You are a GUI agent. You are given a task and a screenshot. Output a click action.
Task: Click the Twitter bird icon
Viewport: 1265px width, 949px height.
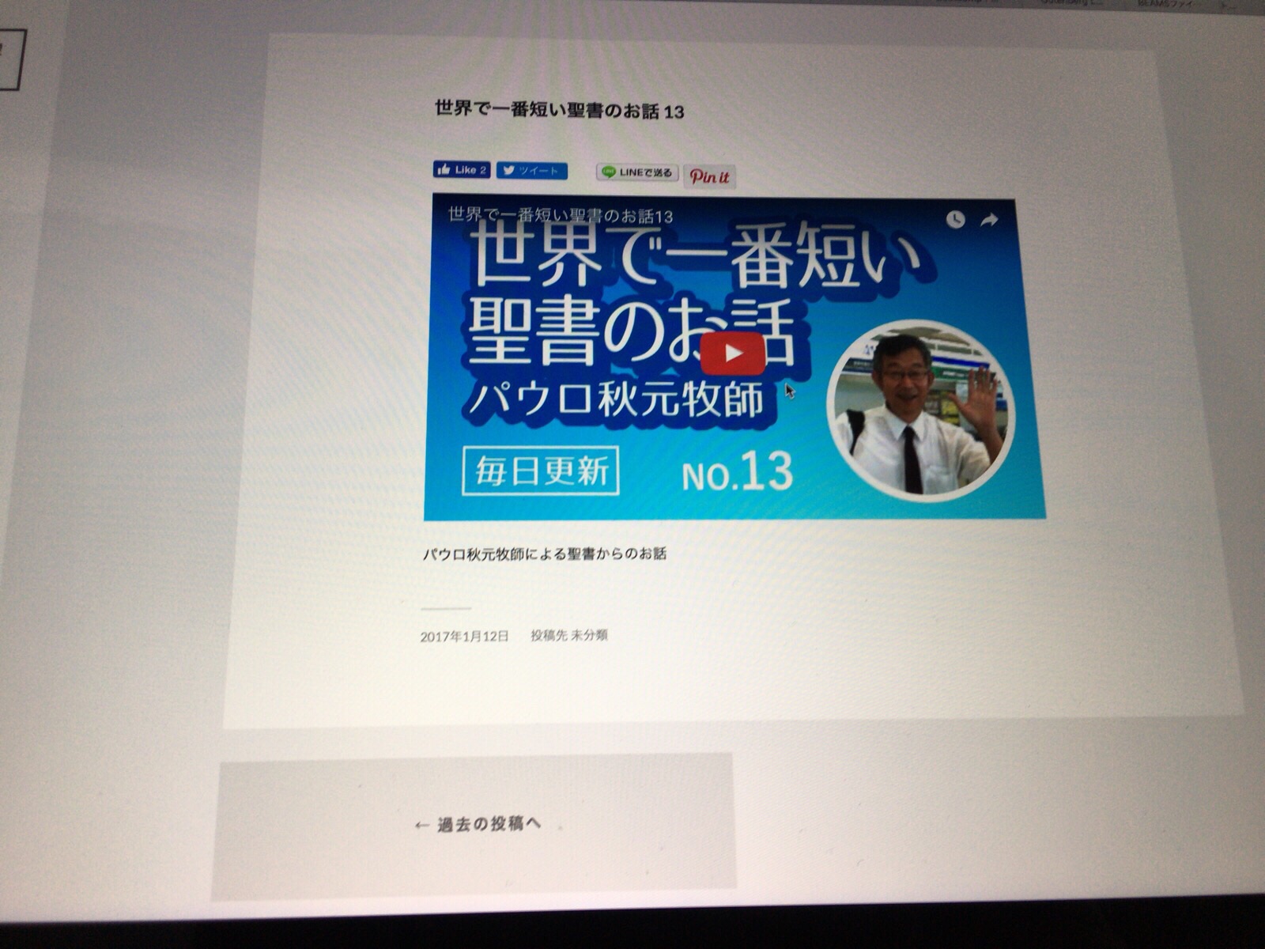508,170
